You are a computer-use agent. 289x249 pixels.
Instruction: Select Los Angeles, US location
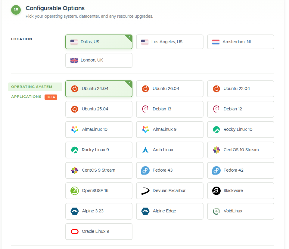tap(169, 42)
